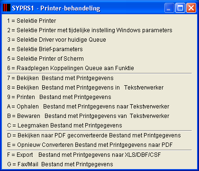Close the Printer-behandeling window
The image size is (199, 171).
[x=191, y=8]
